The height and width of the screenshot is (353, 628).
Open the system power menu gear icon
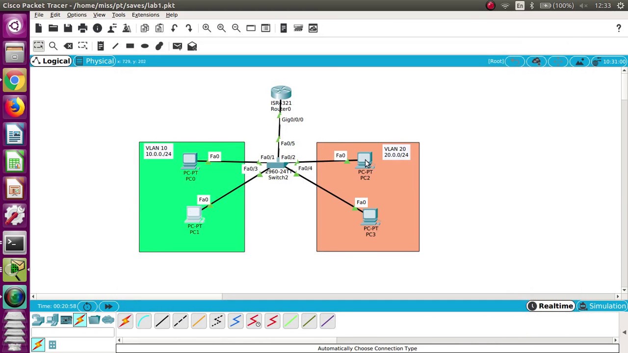pyautogui.click(x=621, y=5)
